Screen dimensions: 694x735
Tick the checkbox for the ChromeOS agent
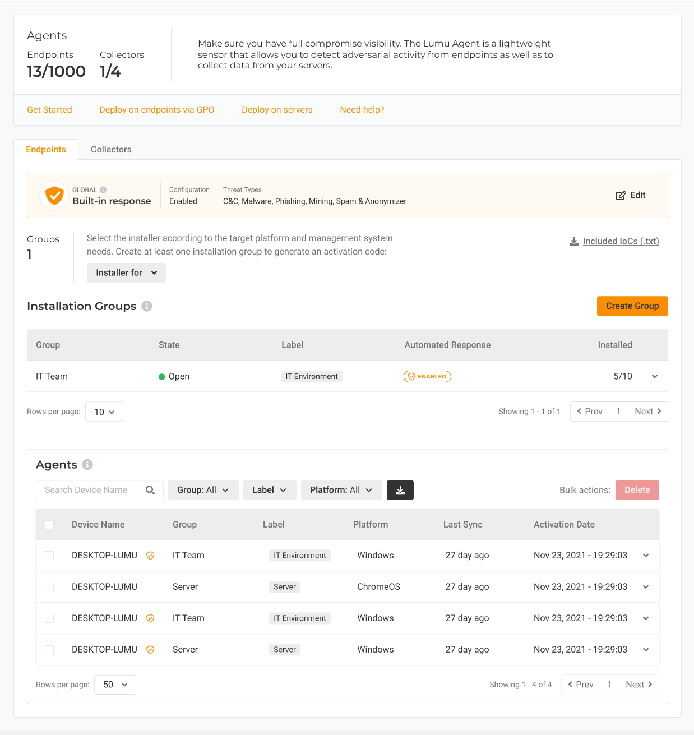(49, 587)
